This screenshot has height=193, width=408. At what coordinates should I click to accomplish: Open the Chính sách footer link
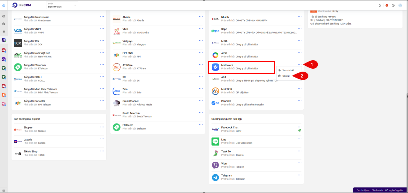click(x=377, y=190)
